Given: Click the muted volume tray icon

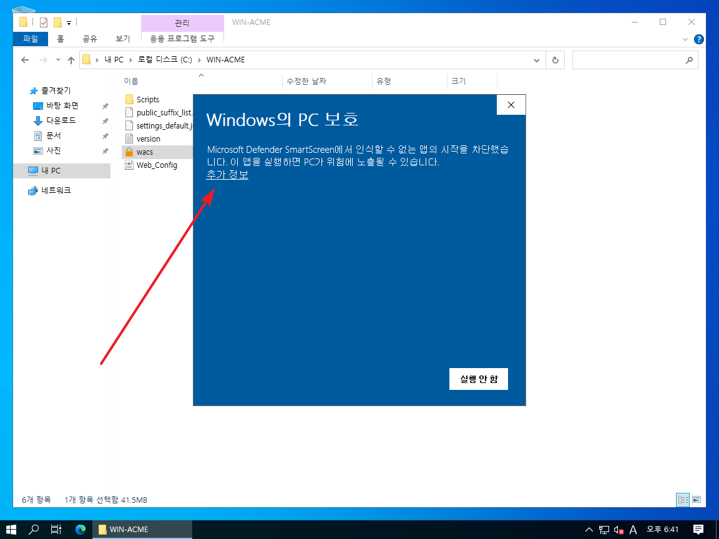Looking at the screenshot, I should tap(619, 530).
